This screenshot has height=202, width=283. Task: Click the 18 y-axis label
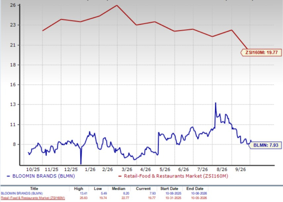point(13,65)
